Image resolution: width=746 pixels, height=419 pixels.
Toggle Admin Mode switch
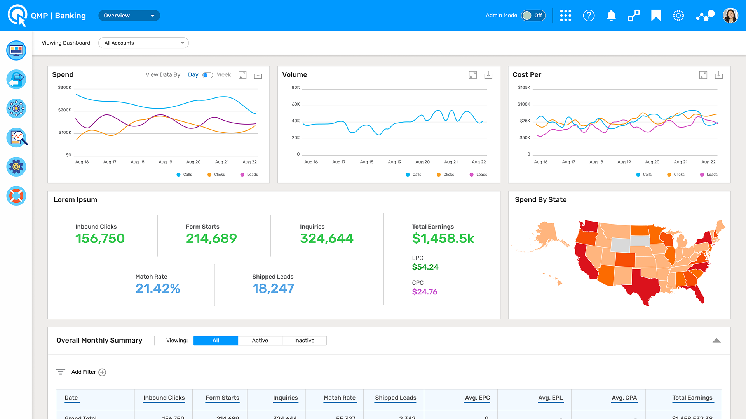533,16
